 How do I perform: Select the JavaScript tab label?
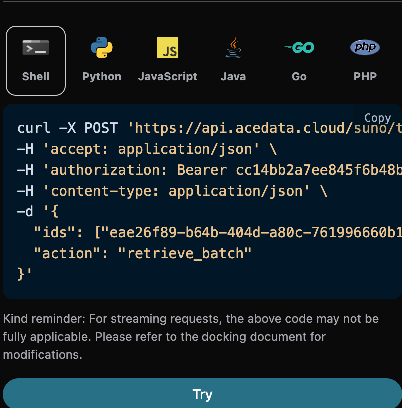pos(168,77)
